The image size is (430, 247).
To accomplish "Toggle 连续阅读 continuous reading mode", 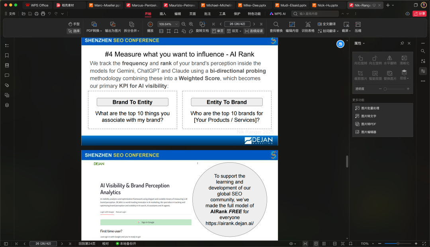I will pyautogui.click(x=254, y=31).
